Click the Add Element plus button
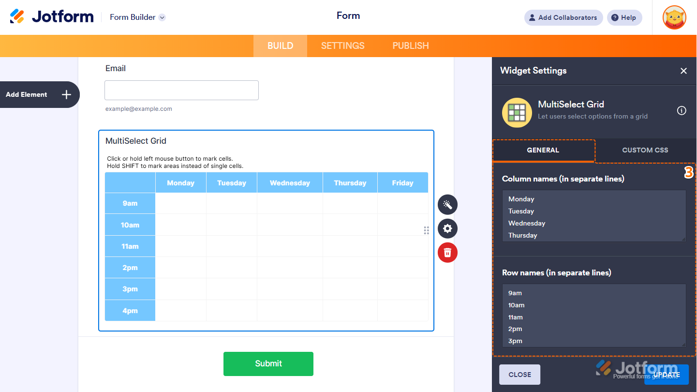This screenshot has height=392, width=697. [x=66, y=95]
